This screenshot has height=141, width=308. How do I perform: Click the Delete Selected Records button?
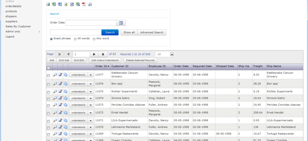140,60
